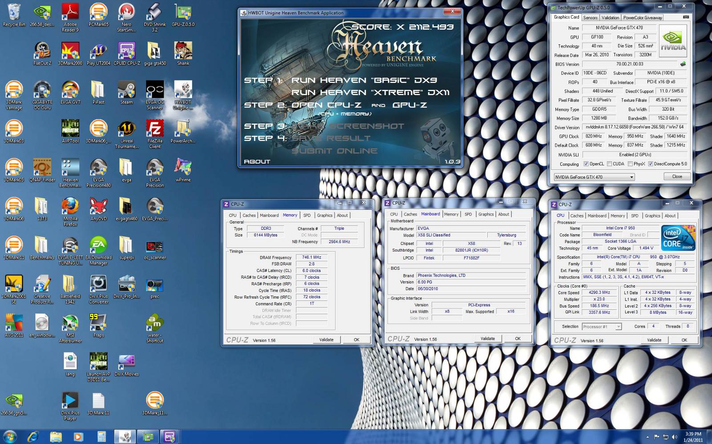Viewport: 712px width, 444px height.
Task: Click Validate in the Memory CPU-Z window
Action: [326, 340]
